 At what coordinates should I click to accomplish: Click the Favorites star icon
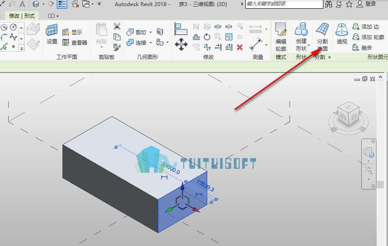[349, 4]
